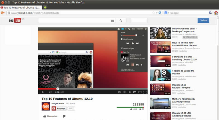Click the 22700 subscriber count
The height and width of the screenshot is (120, 219).
point(71,108)
